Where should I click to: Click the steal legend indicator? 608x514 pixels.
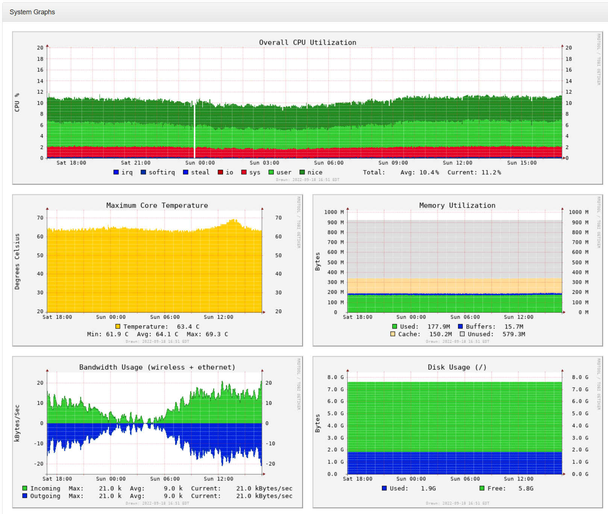click(x=185, y=172)
